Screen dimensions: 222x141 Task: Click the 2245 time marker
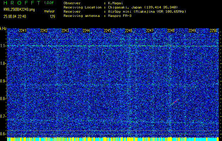107,31
